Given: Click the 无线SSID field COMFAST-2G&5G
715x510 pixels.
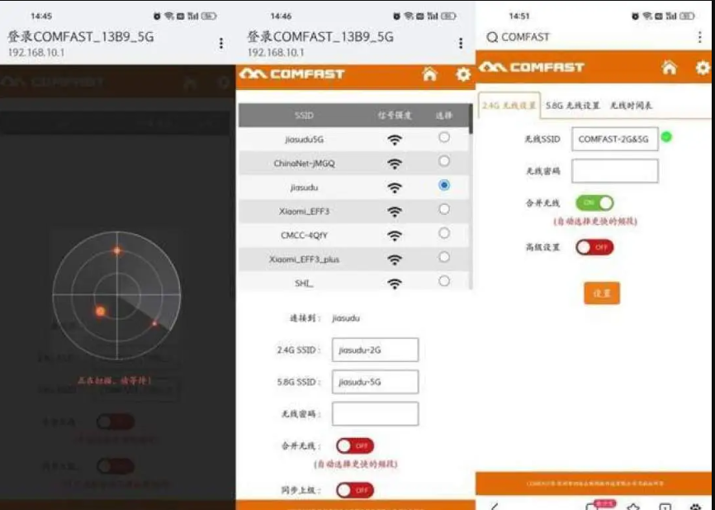Looking at the screenshot, I should pyautogui.click(x=614, y=139).
